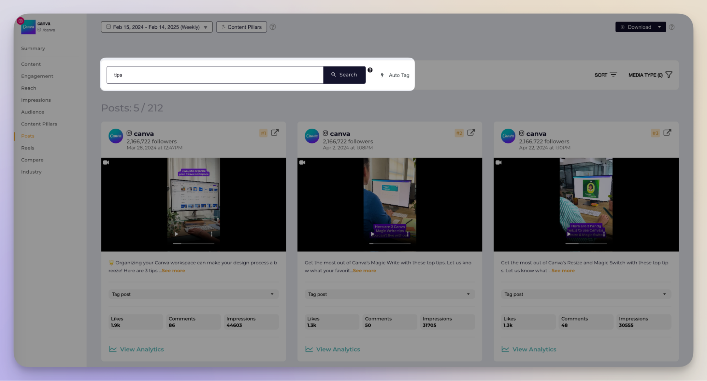Open video options menu on first post
Screen dimensions: 707x381
coord(211,234)
